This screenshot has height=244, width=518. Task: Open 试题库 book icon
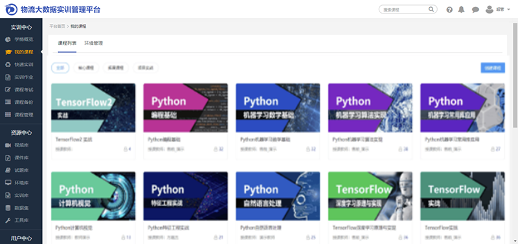(x=8, y=170)
